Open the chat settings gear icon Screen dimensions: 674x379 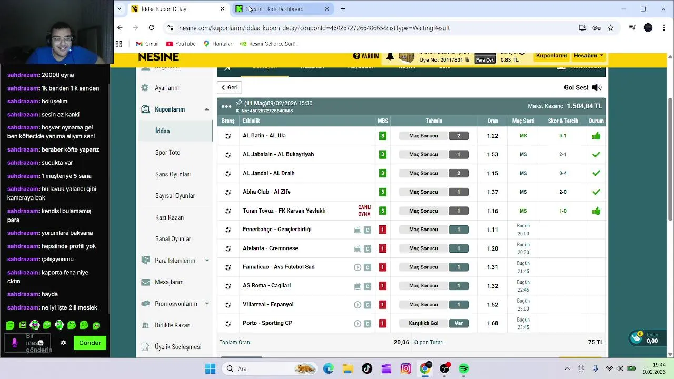(x=63, y=343)
